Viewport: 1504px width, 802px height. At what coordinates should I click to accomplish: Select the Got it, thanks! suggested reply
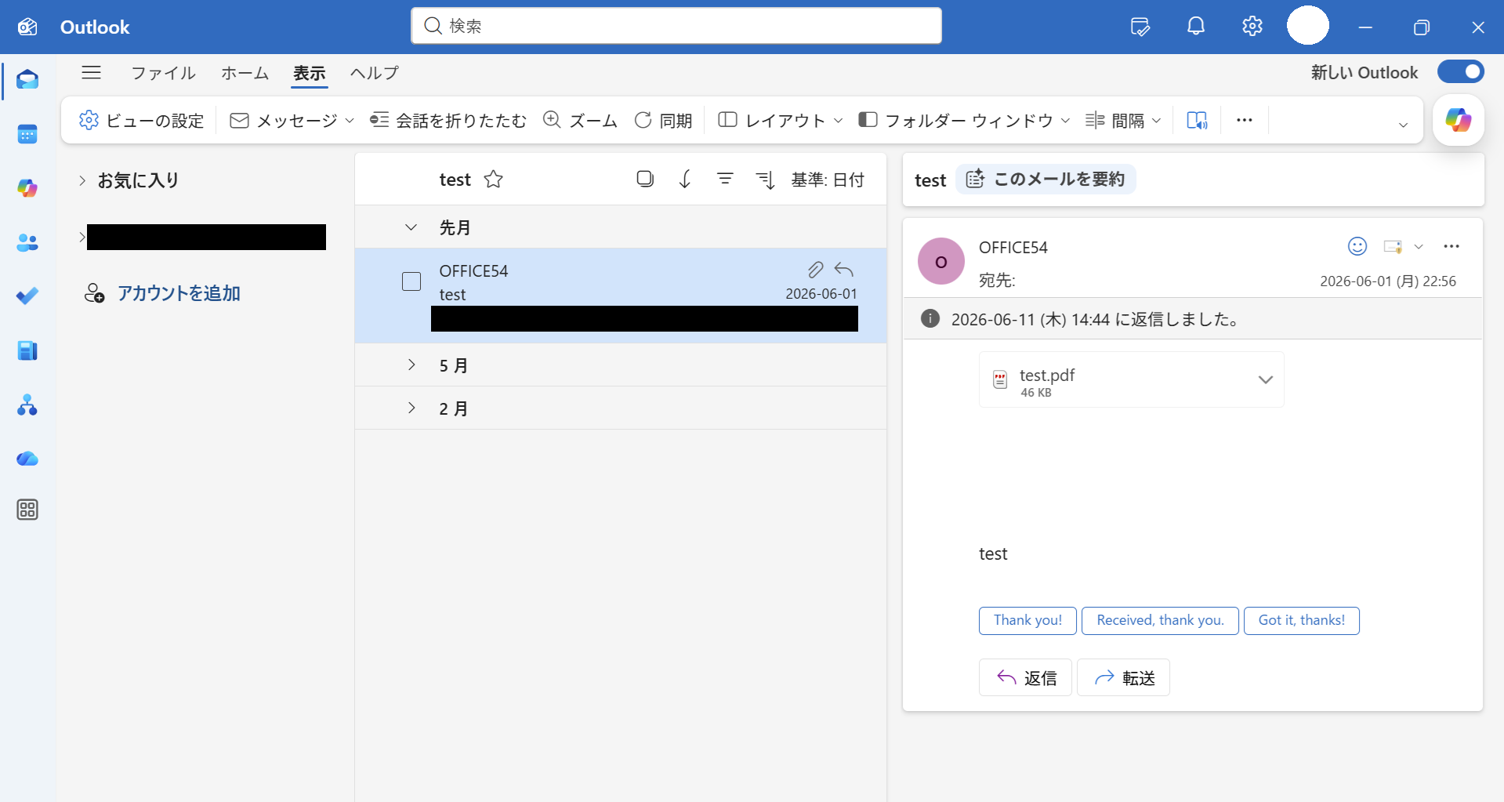pos(1301,621)
